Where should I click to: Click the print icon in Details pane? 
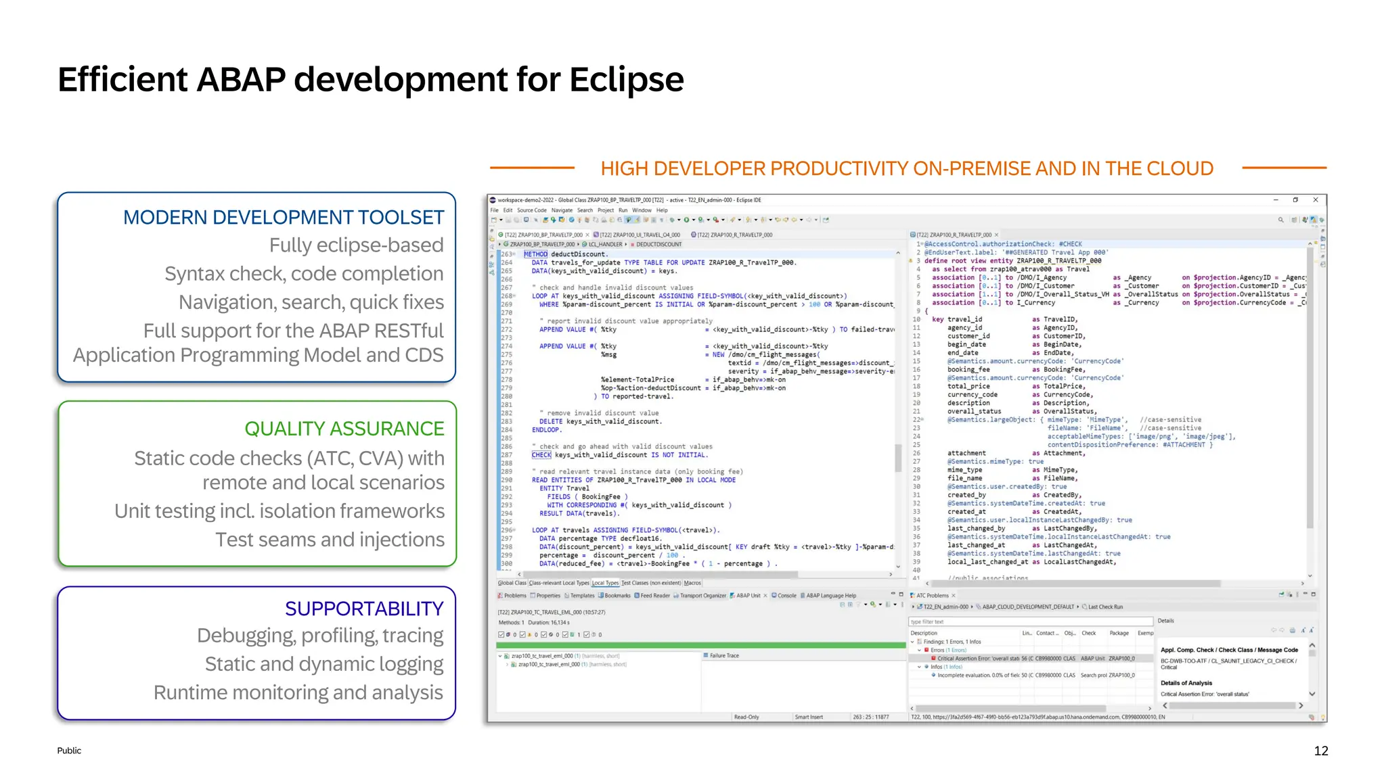click(1292, 630)
